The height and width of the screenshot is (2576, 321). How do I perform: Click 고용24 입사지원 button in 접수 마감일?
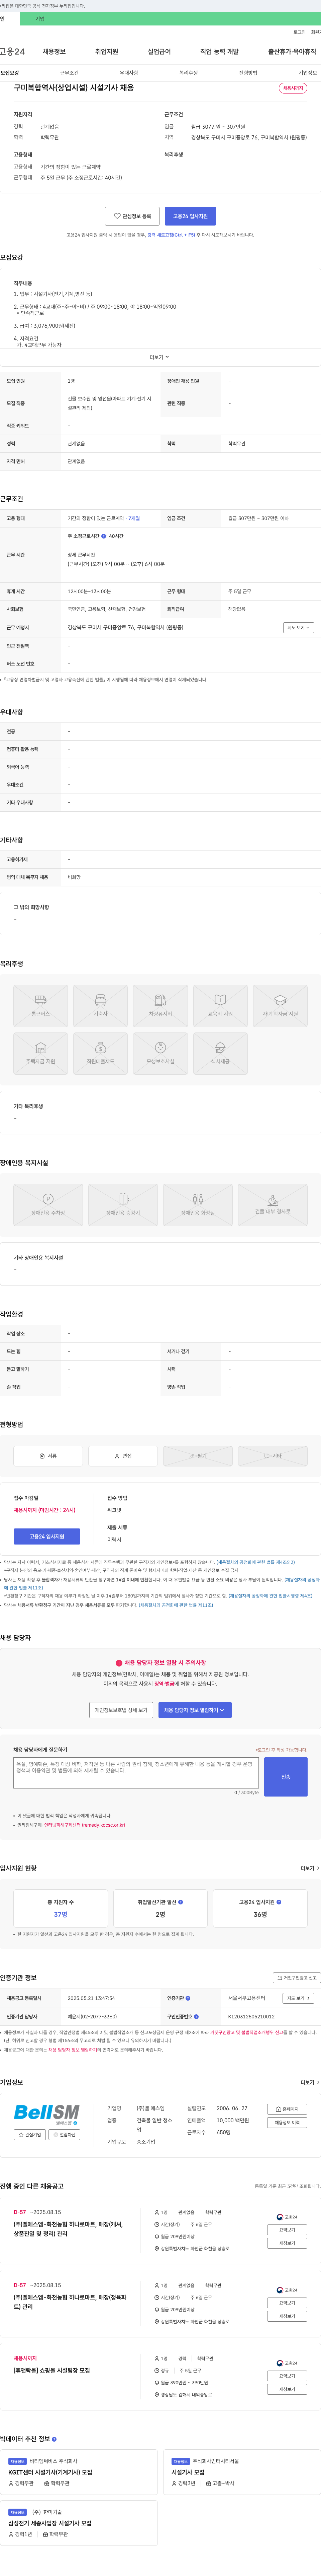(x=47, y=1536)
